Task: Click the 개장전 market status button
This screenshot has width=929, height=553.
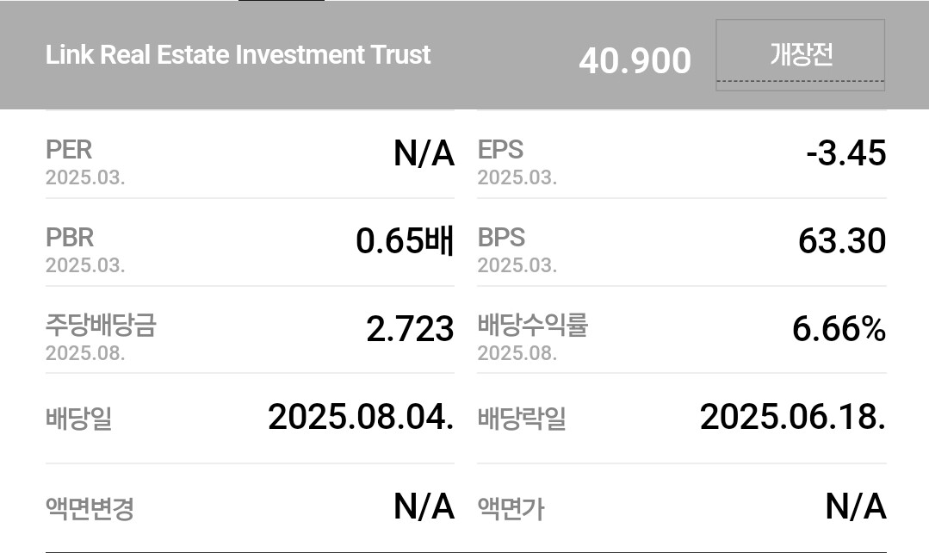Action: pyautogui.click(x=800, y=54)
